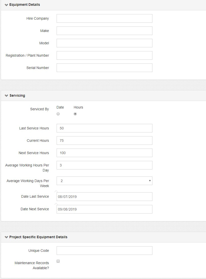206x279 pixels.
Task: Click the Current Hours field
Action: pos(104,141)
